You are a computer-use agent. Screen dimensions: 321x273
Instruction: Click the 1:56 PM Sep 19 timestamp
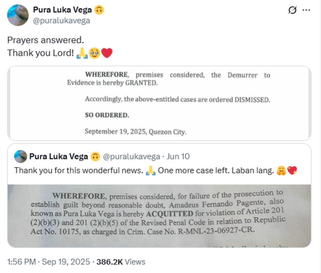pyautogui.click(x=48, y=262)
